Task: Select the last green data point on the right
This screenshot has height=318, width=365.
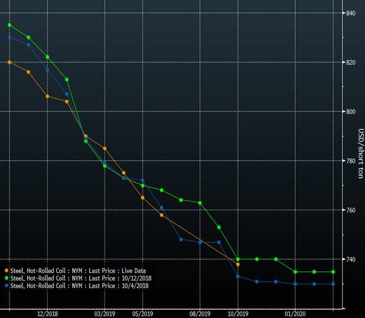Action: tap(333, 272)
